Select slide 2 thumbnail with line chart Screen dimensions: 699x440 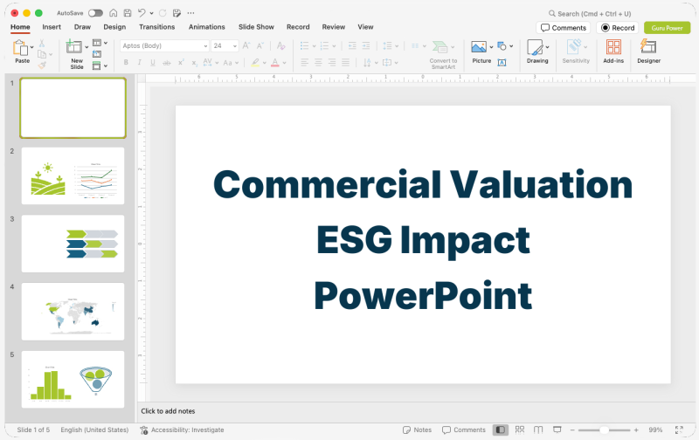[x=73, y=175]
